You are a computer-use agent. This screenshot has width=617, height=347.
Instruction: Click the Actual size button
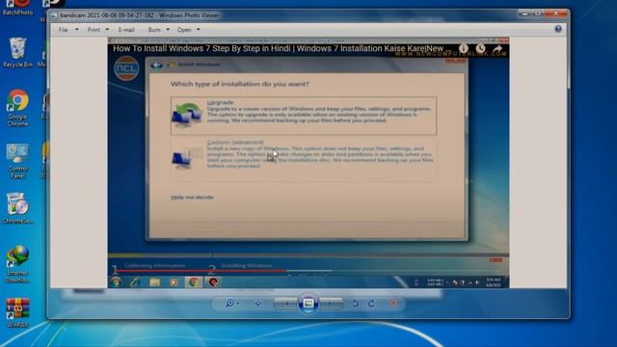tap(258, 304)
